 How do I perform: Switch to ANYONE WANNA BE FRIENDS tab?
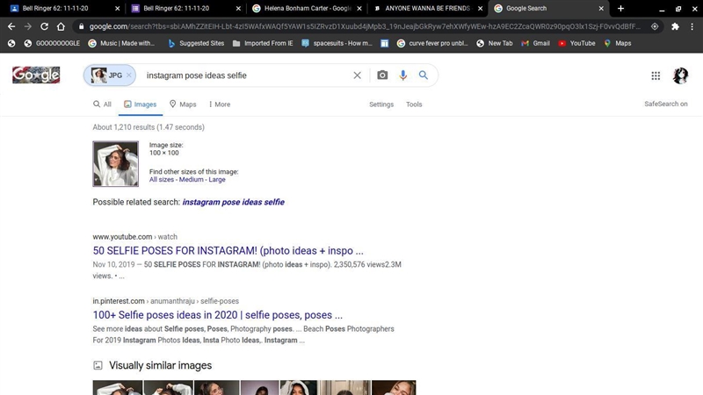tap(428, 8)
